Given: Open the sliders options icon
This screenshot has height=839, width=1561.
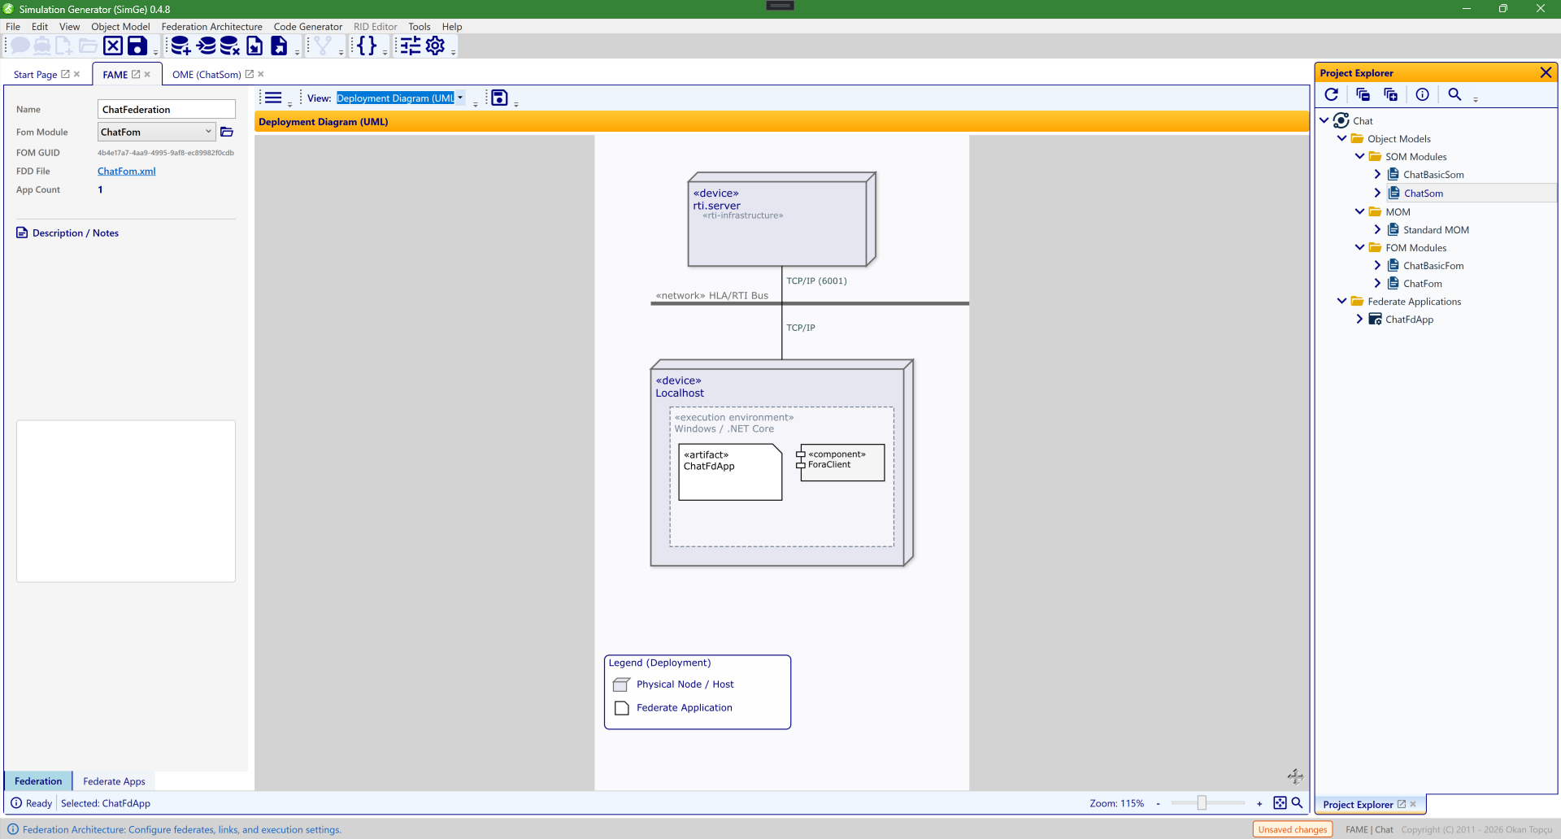Looking at the screenshot, I should click(x=411, y=46).
